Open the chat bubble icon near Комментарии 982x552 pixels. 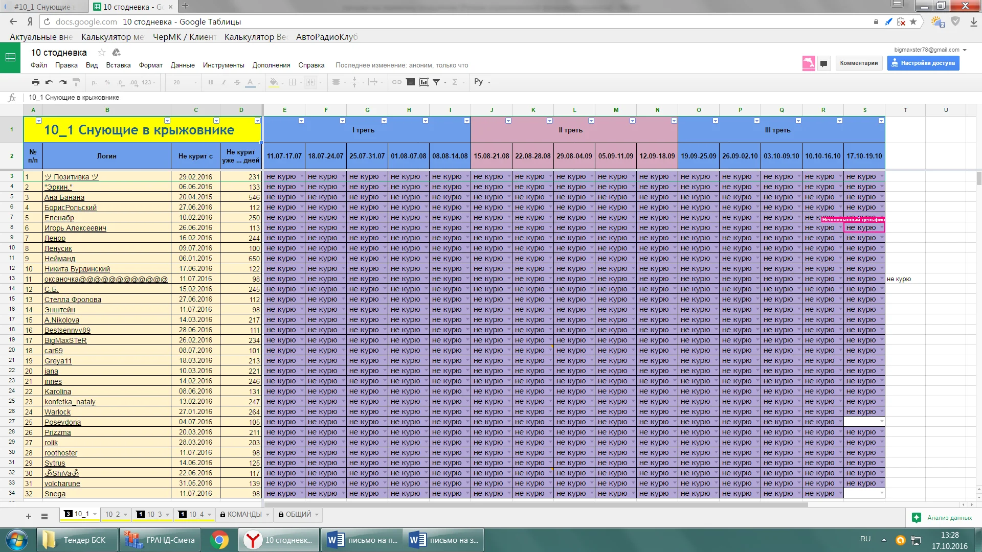(x=823, y=63)
